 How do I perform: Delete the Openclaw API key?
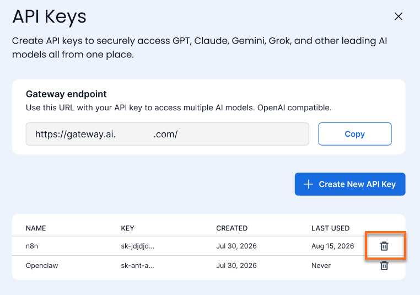(384, 266)
